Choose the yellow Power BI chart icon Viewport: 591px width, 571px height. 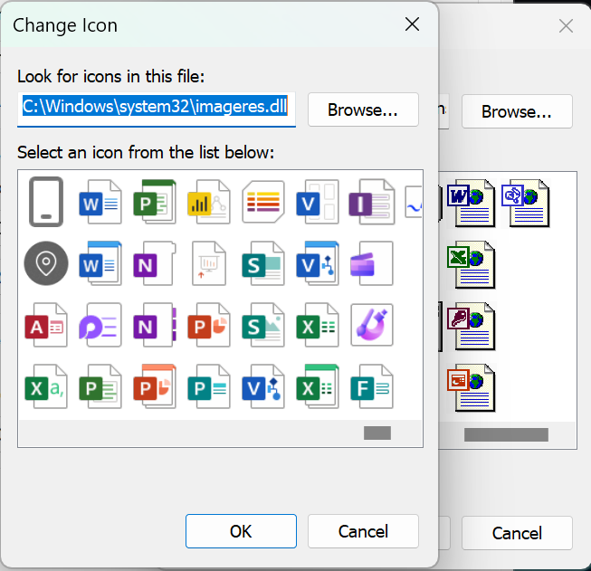[x=208, y=202]
